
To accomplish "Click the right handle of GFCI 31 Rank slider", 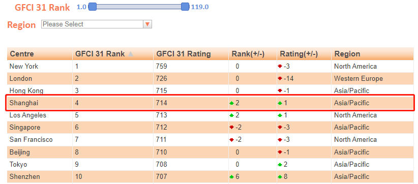I will point(185,7).
